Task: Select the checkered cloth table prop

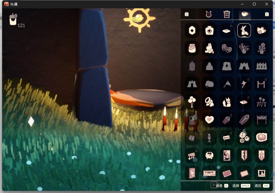Action: click(x=262, y=120)
